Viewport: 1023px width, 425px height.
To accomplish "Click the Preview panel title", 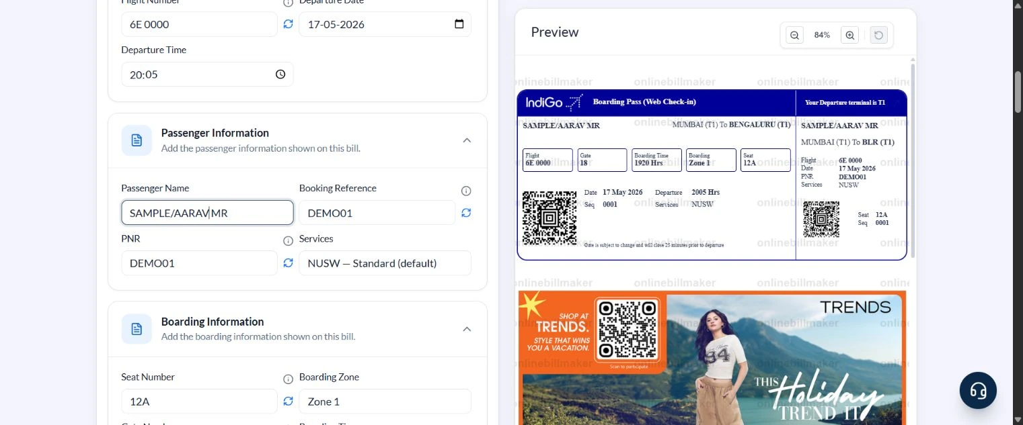I will pyautogui.click(x=555, y=32).
